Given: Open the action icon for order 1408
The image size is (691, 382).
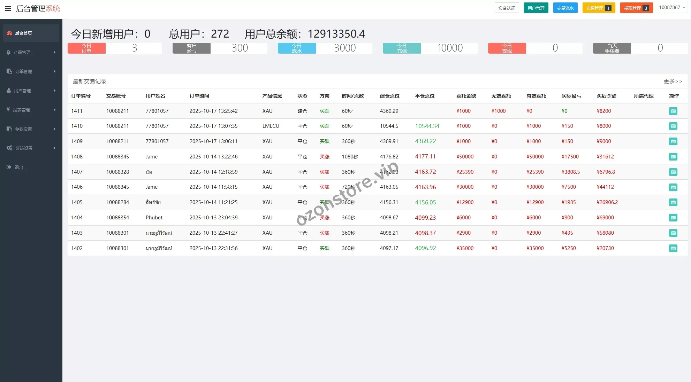Looking at the screenshot, I should [x=673, y=157].
